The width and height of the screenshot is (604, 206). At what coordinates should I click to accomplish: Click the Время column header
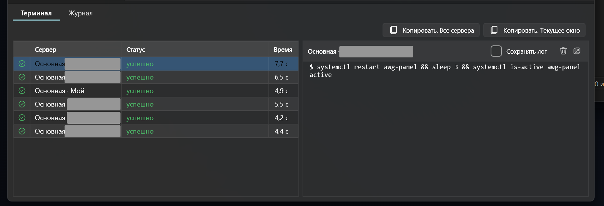click(283, 50)
